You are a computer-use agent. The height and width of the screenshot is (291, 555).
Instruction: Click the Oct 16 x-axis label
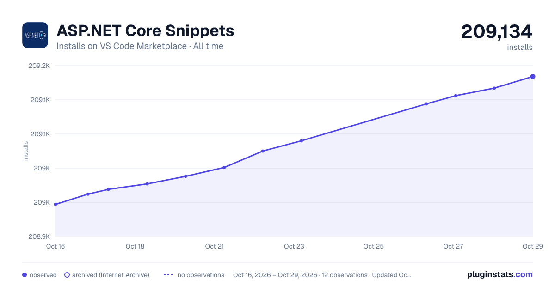[55, 246]
